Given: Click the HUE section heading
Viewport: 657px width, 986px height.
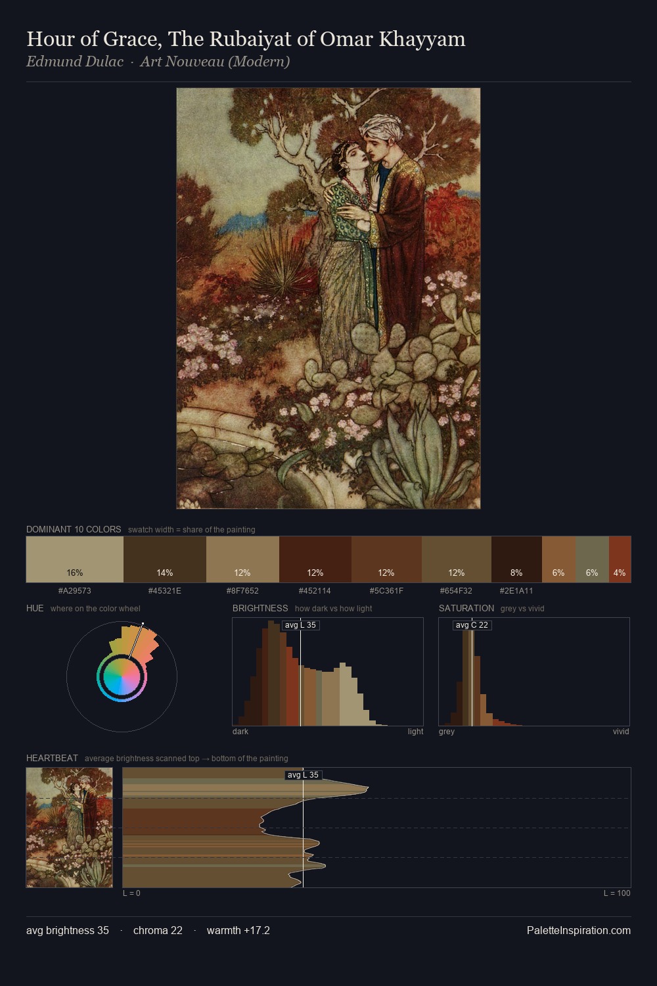Looking at the screenshot, I should click(x=35, y=608).
